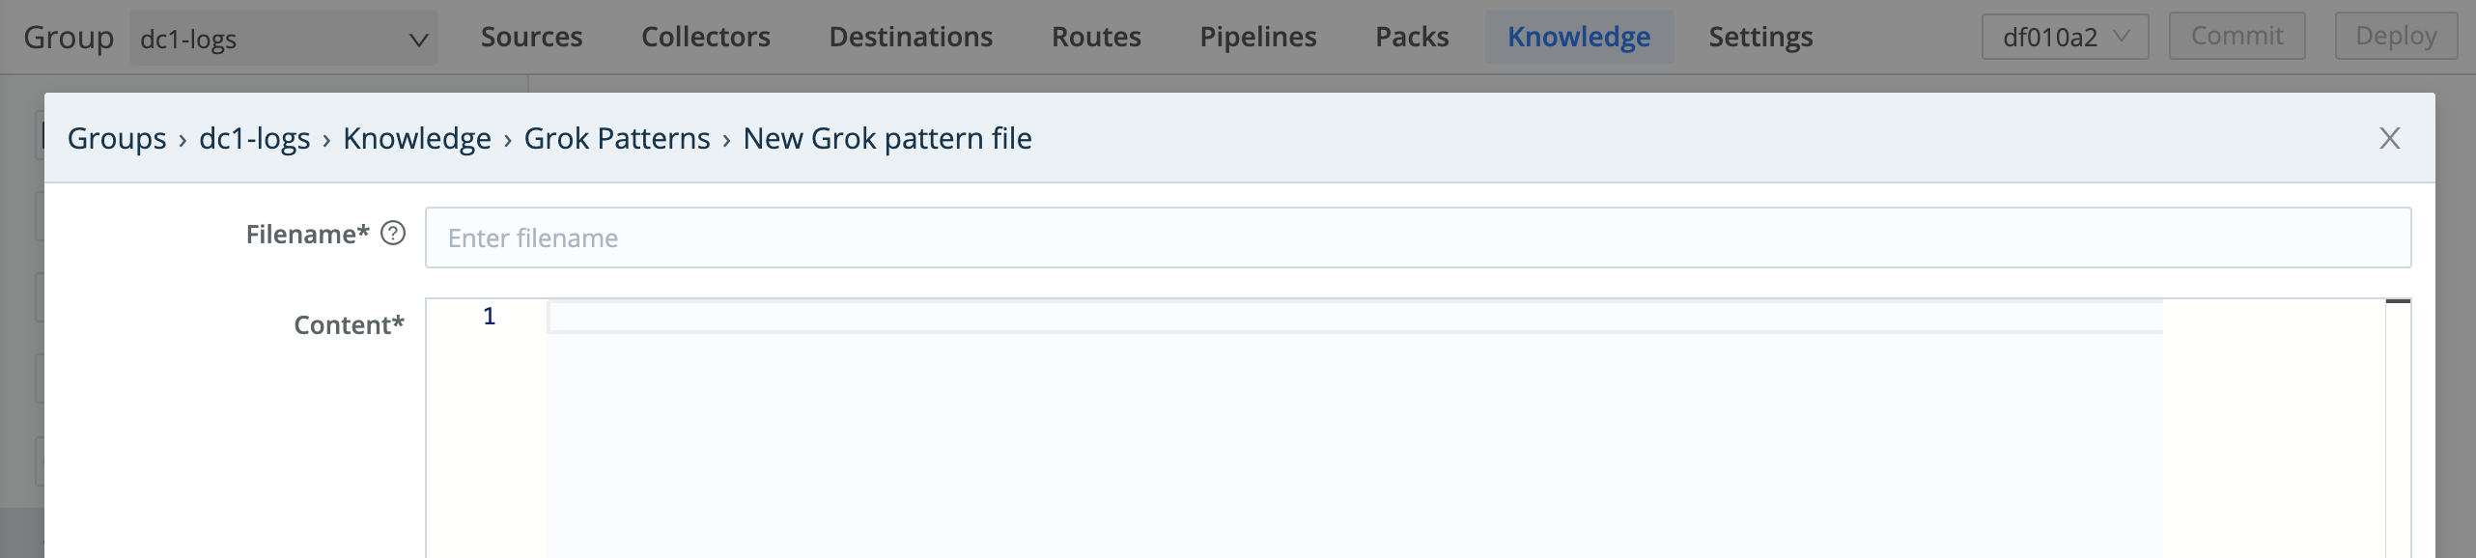Viewport: 2476px width, 558px height.
Task: Click the Commit button
Action: (2237, 36)
